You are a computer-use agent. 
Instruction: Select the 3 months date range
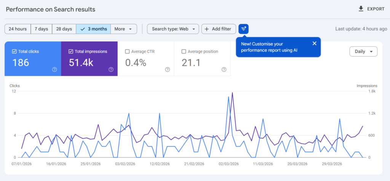pyautogui.click(x=93, y=29)
